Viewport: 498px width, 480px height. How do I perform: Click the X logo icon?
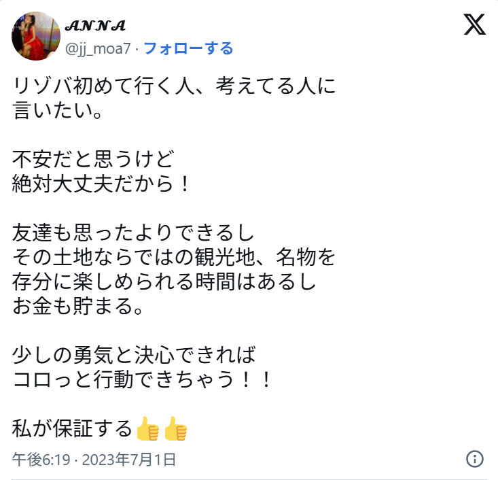(474, 26)
